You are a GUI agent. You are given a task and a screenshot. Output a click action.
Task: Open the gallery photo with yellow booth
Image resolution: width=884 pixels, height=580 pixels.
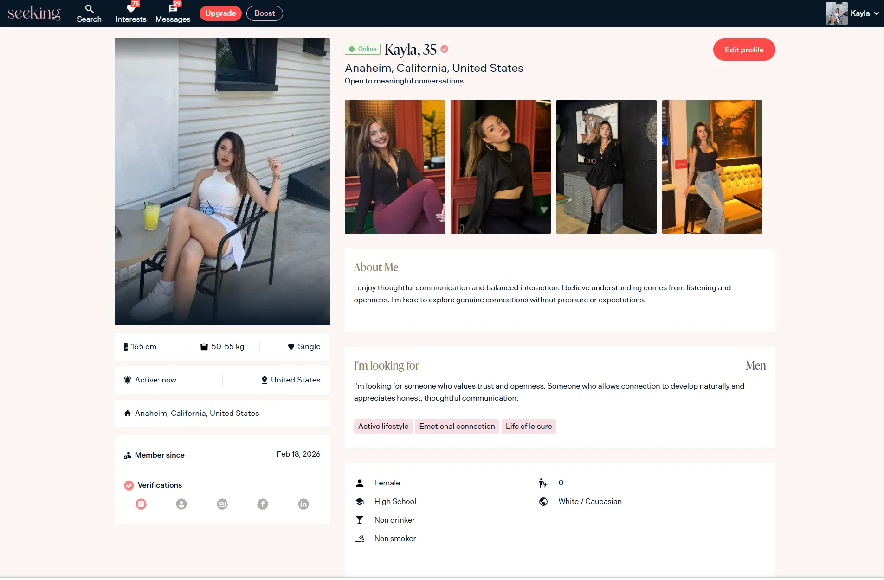pyautogui.click(x=712, y=167)
